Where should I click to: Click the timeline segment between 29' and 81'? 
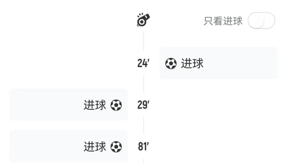click(x=144, y=126)
